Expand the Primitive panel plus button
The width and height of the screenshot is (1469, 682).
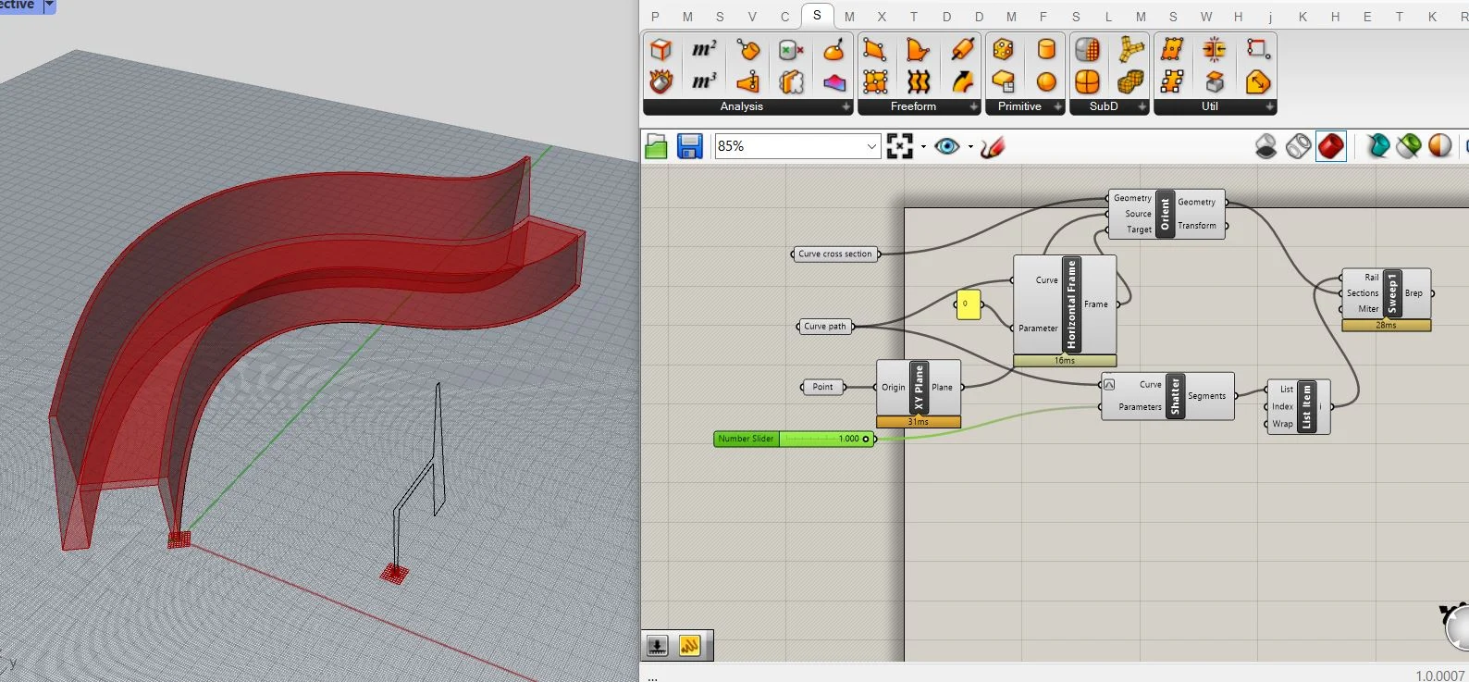point(1057,107)
